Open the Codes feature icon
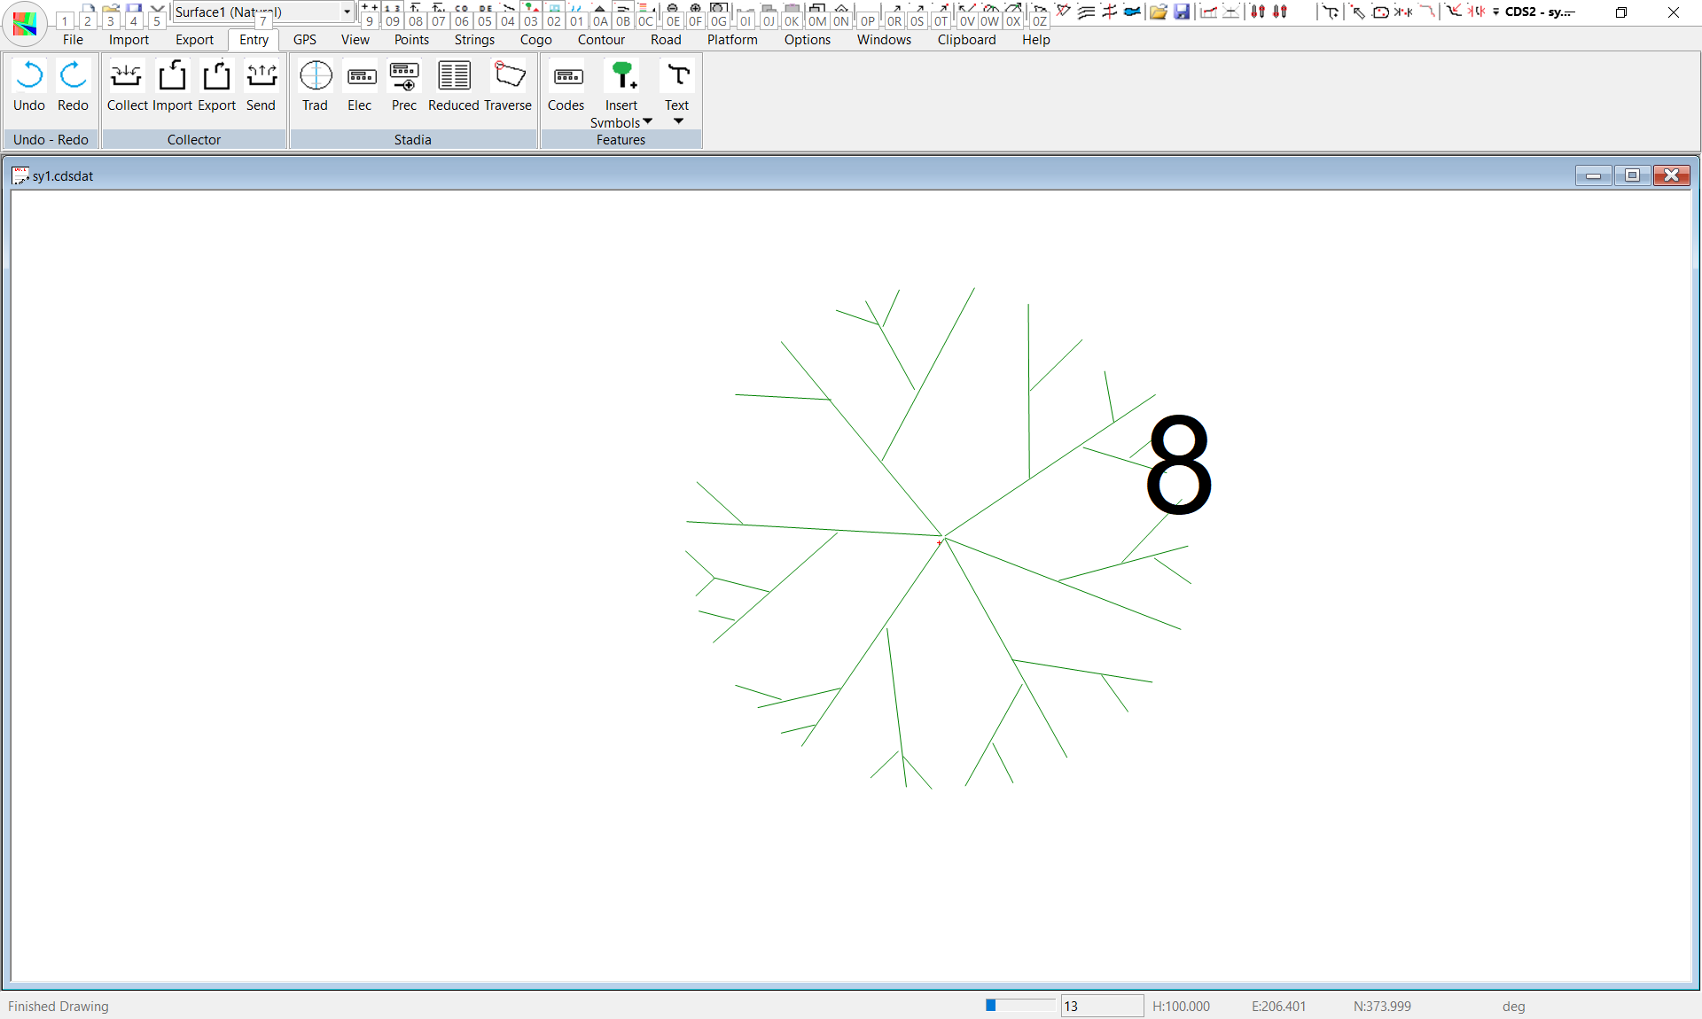The height and width of the screenshot is (1019, 1702). coord(566,77)
